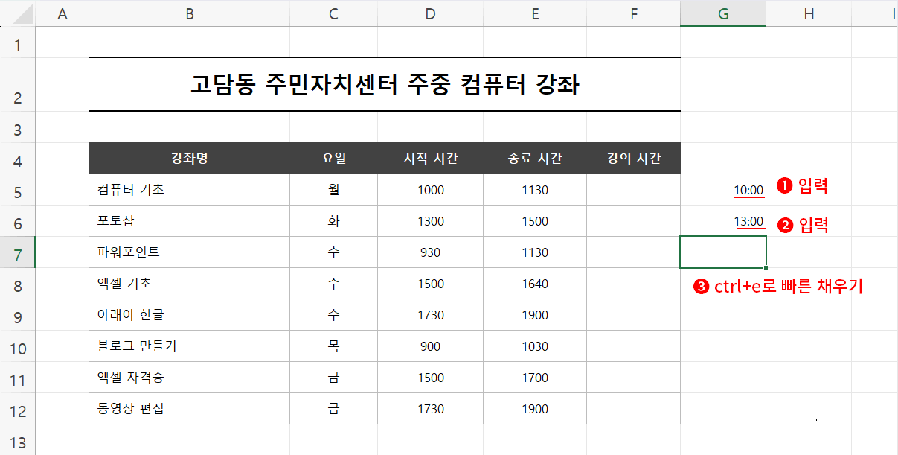
Task: Click start time 900 cell
Action: tap(430, 346)
